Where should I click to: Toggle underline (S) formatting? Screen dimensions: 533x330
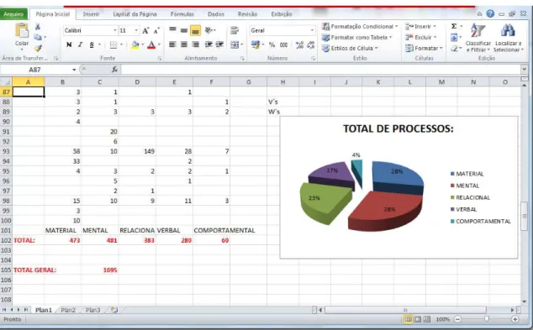click(x=92, y=45)
